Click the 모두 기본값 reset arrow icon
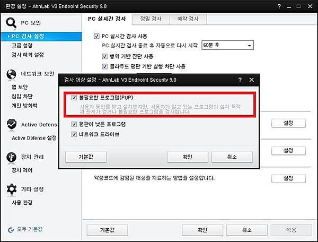Image resolution: width=318 pixels, height=242 pixels. click(11, 230)
